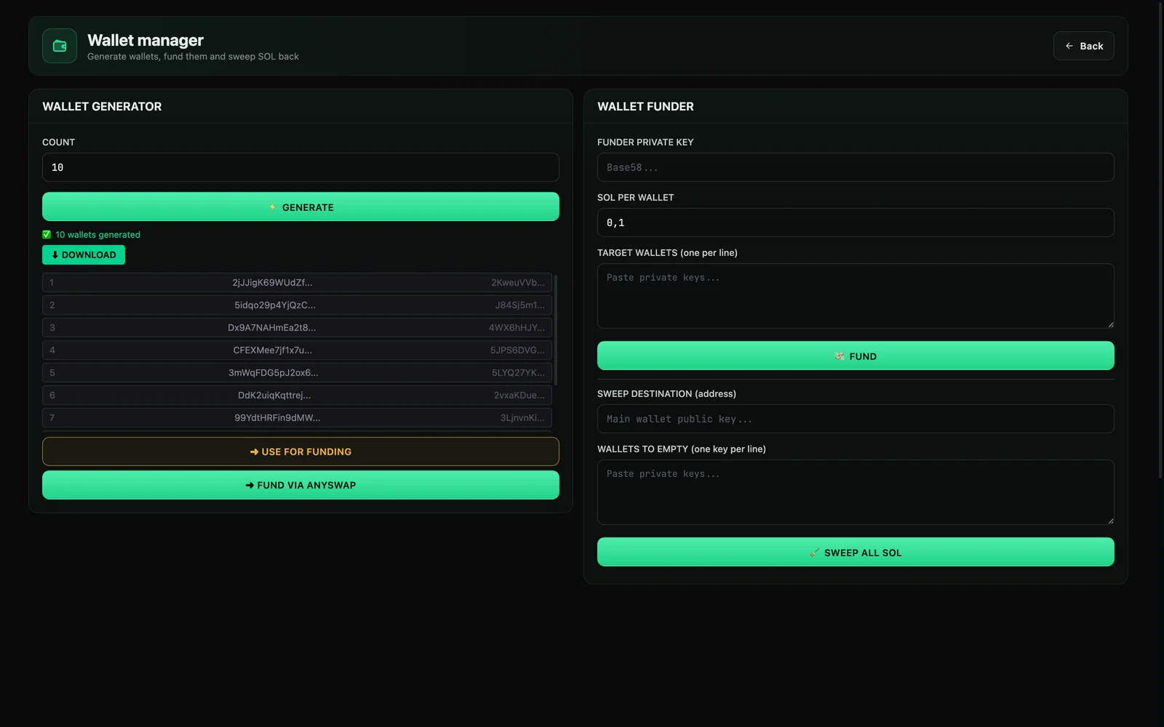Click the page vertical scrollbar

[x=1160, y=240]
